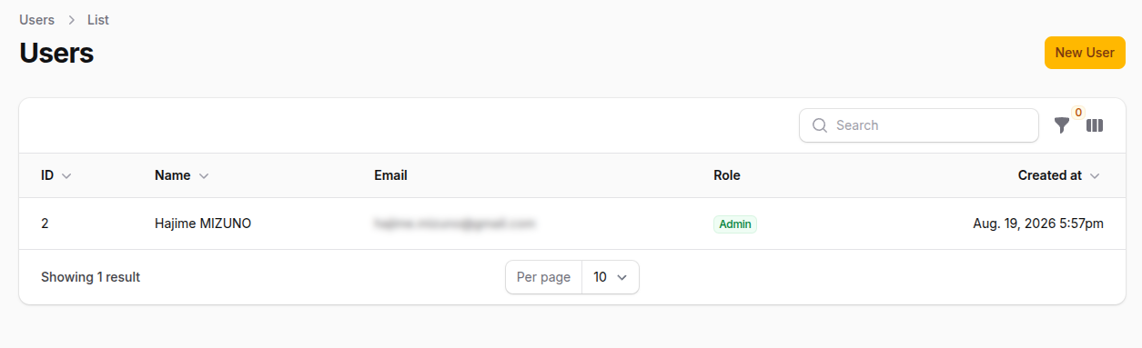Click the Aug. 19, 2026 created date

click(x=1038, y=224)
